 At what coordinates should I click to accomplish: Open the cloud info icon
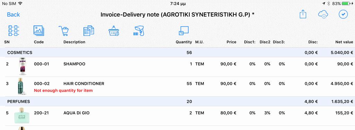coord(323,14)
